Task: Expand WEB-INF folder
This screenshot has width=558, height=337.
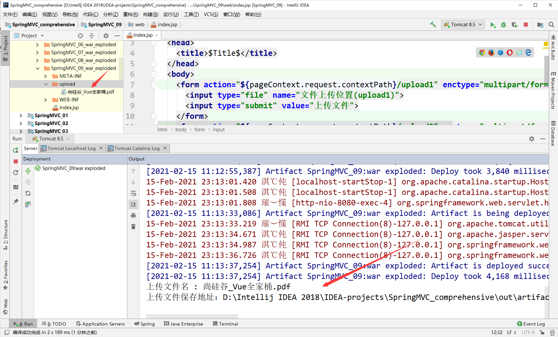Action: click(46, 100)
